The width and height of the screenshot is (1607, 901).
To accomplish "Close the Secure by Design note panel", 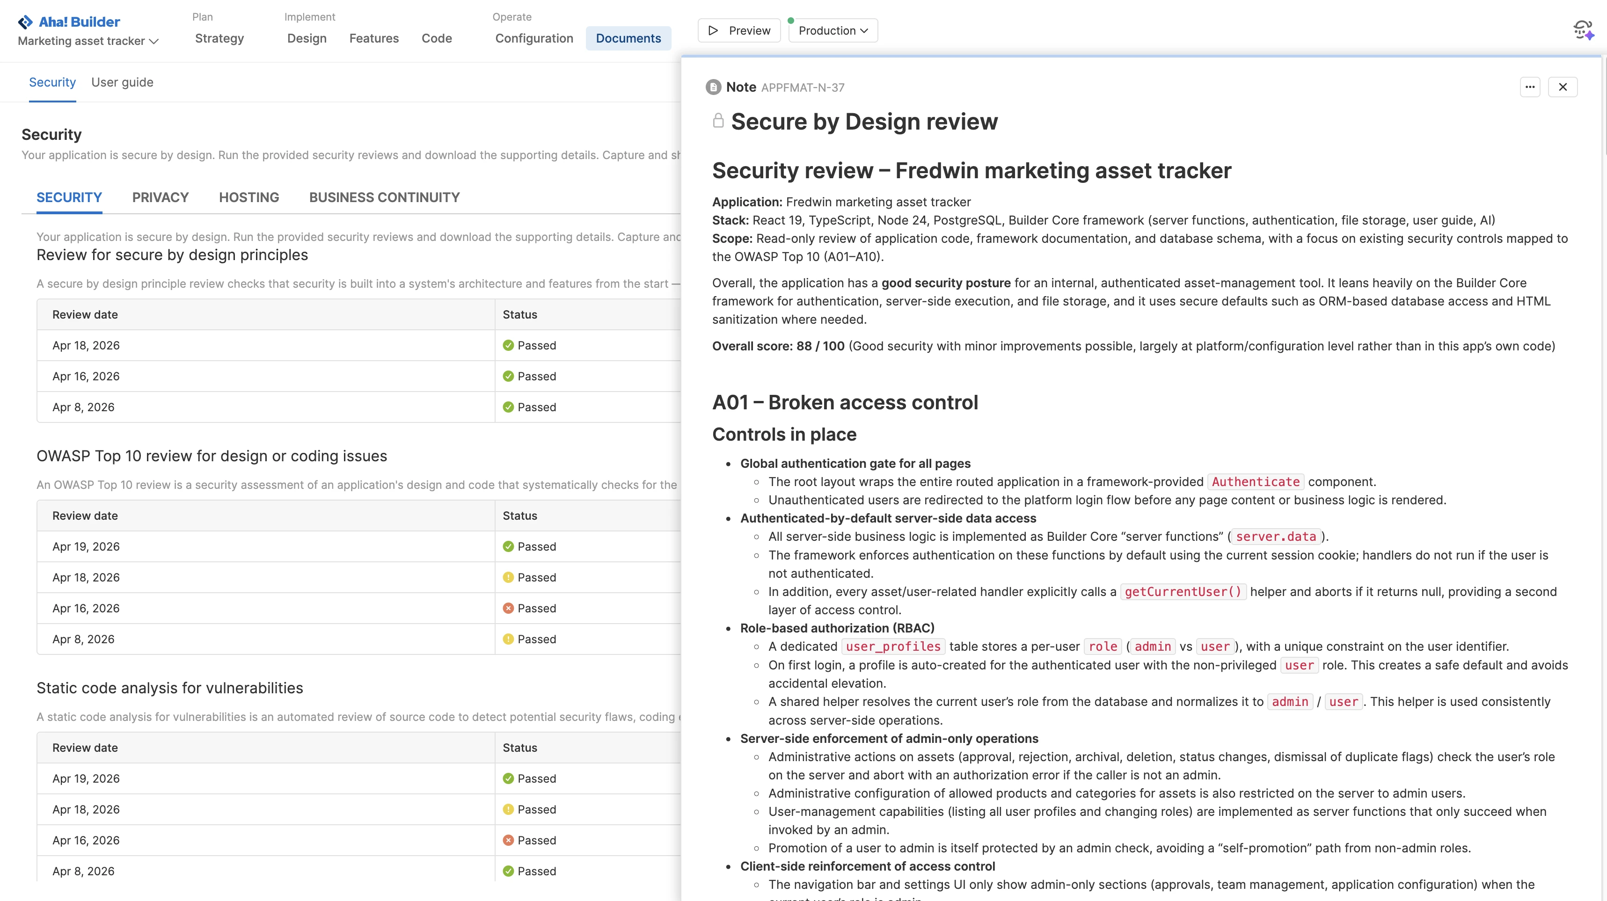I will pyautogui.click(x=1563, y=87).
